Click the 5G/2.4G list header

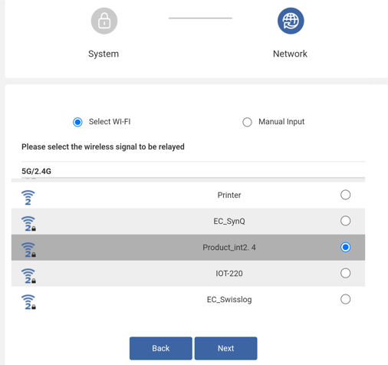36,171
